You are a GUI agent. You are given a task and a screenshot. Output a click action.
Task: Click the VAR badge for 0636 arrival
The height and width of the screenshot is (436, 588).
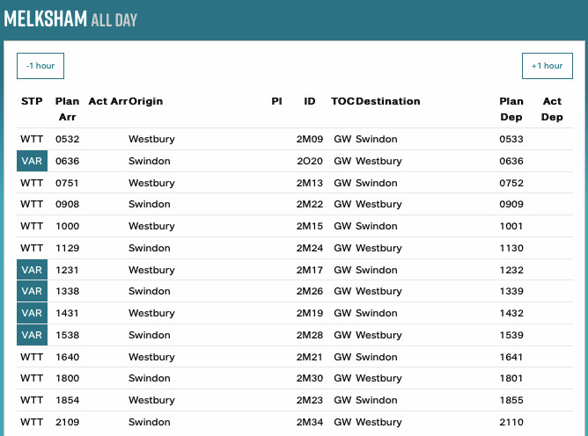(x=32, y=161)
